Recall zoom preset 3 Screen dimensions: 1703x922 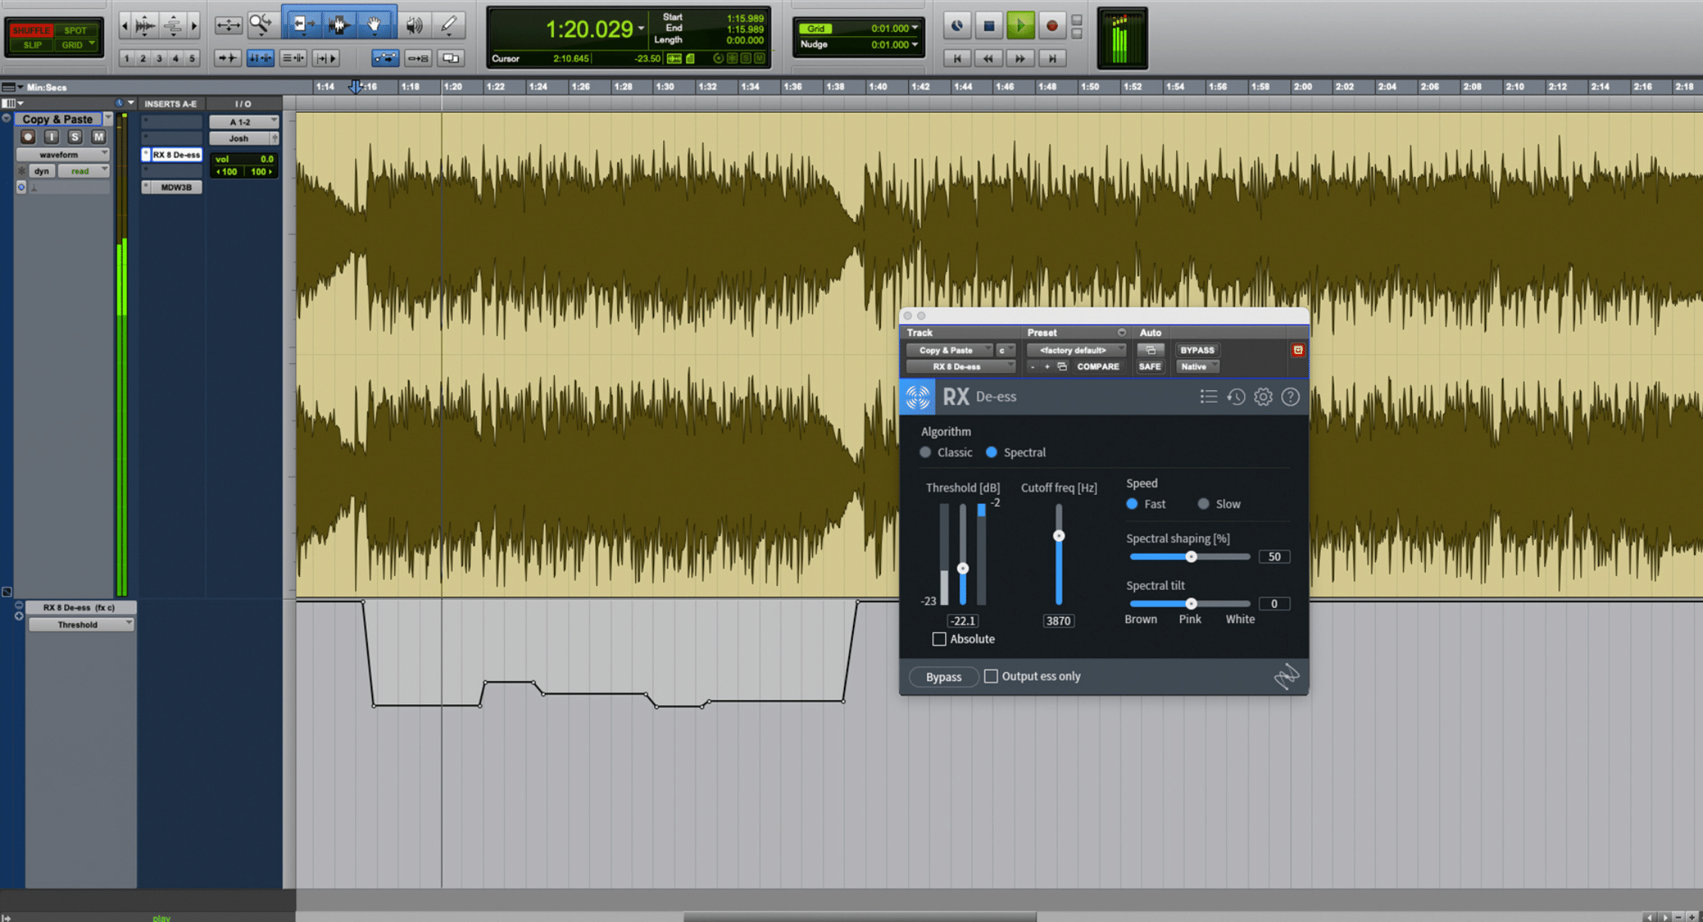[x=159, y=58]
